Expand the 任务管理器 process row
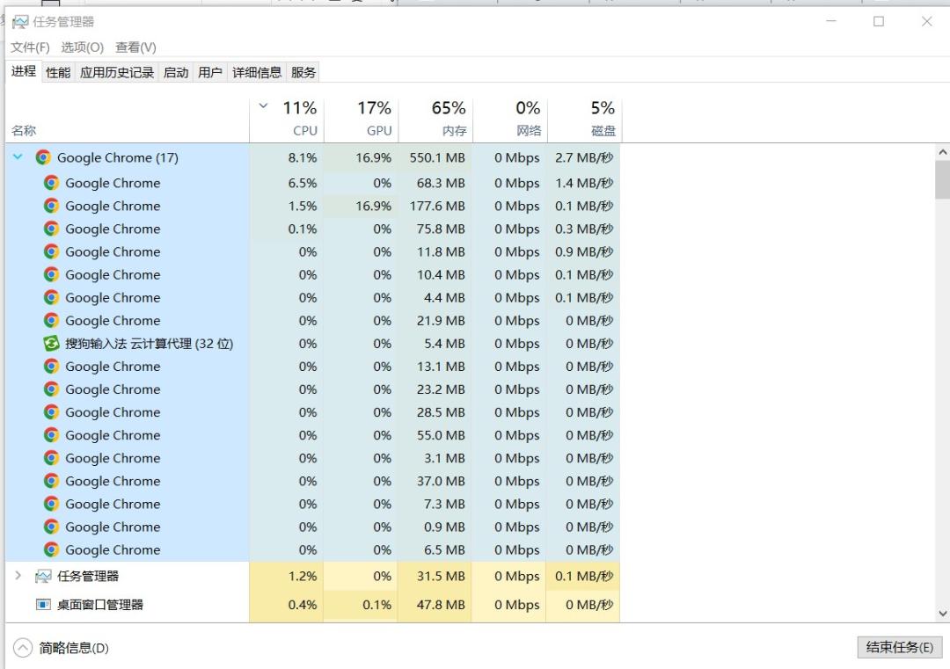 (18, 576)
